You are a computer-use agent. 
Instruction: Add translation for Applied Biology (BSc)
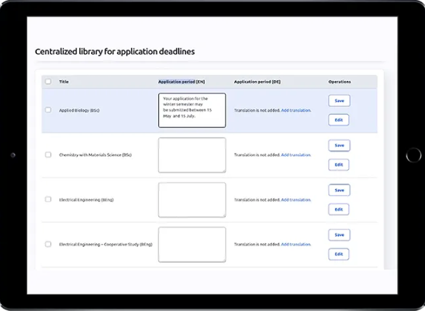pyautogui.click(x=296, y=111)
